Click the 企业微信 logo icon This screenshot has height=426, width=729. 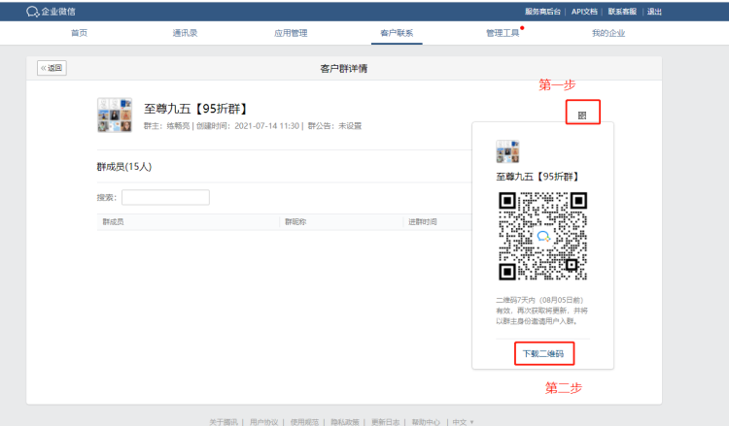click(x=32, y=12)
